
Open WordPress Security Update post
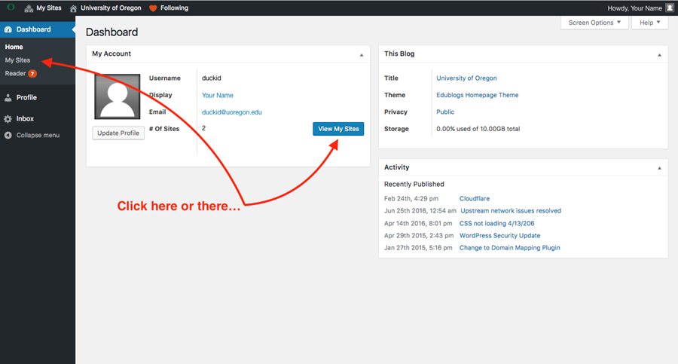tap(500, 235)
